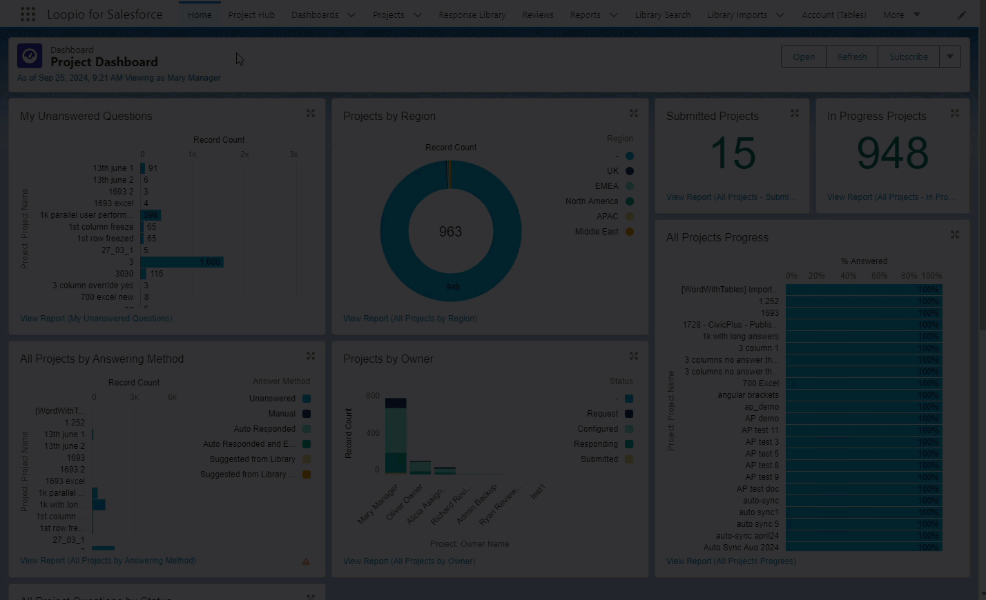Image resolution: width=986 pixels, height=600 pixels.
Task: View Report for All Projects by Region
Action: click(x=410, y=319)
